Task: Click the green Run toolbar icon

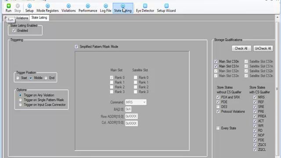Action: coord(8,8)
